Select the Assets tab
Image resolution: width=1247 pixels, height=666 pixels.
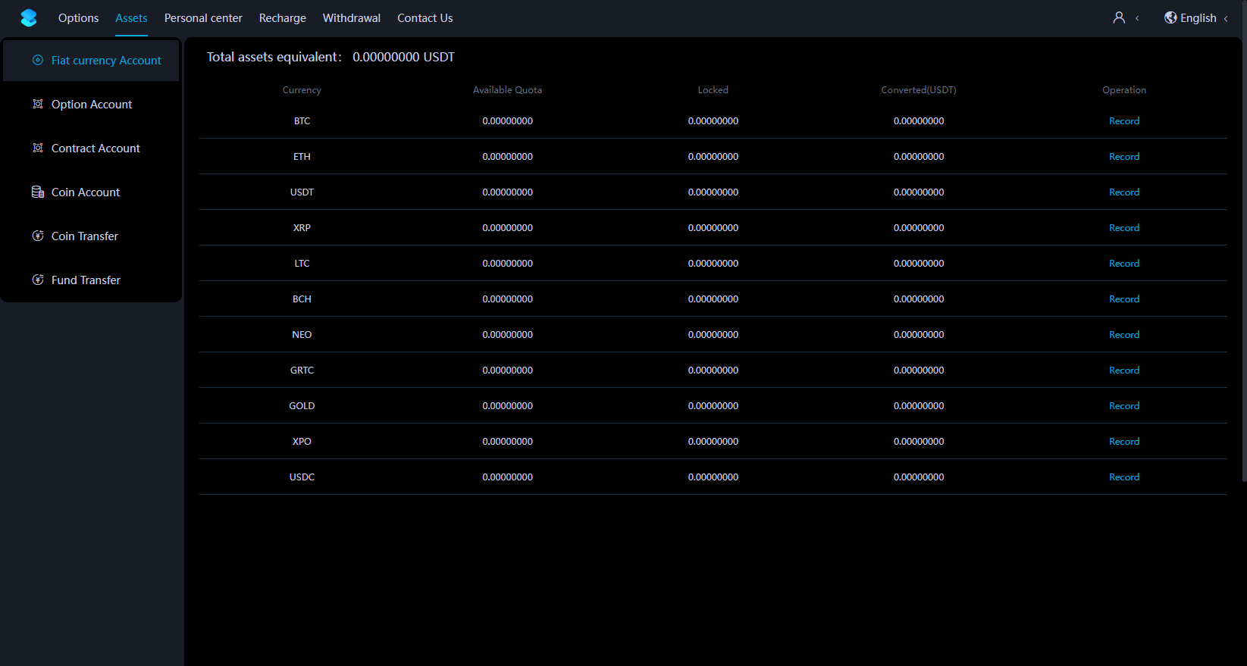coord(131,18)
